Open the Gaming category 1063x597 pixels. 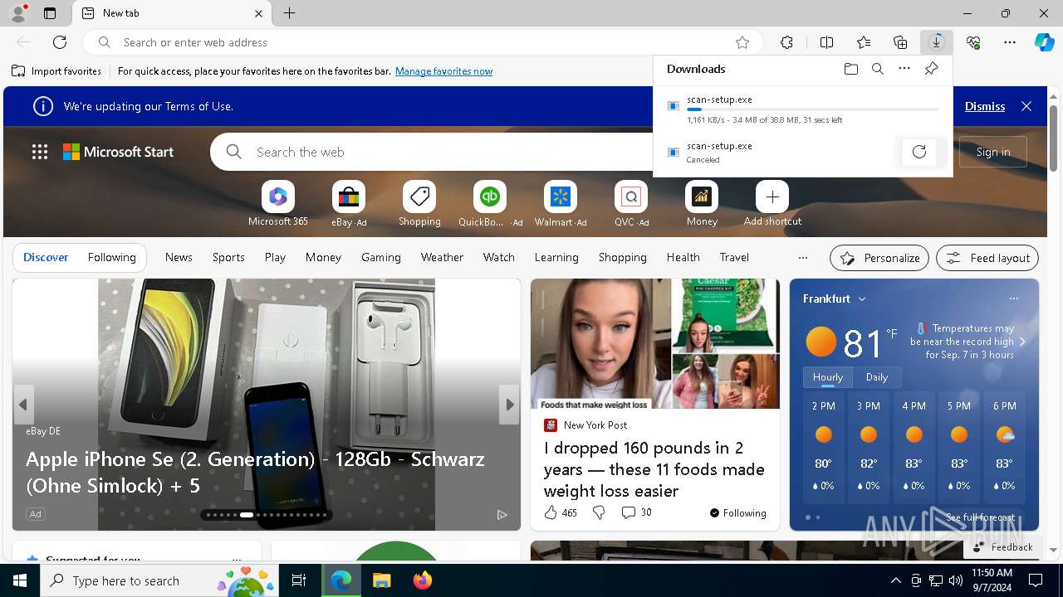point(381,258)
